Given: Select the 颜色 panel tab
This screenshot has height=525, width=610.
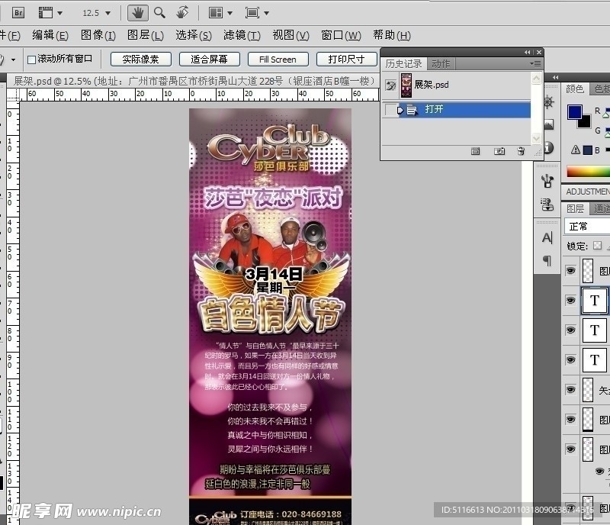Looking at the screenshot, I should [x=575, y=89].
